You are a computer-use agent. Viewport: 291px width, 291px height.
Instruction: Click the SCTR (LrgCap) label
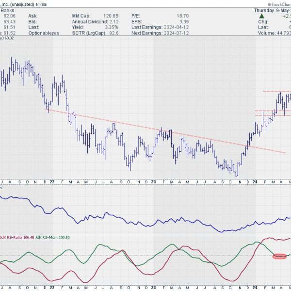coord(89,33)
